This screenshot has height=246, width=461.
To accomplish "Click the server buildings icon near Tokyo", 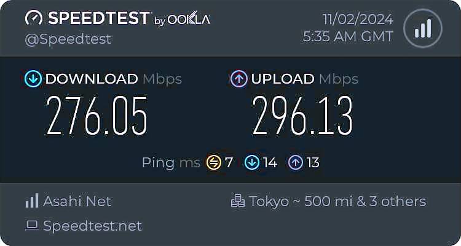I will pos(237,201).
